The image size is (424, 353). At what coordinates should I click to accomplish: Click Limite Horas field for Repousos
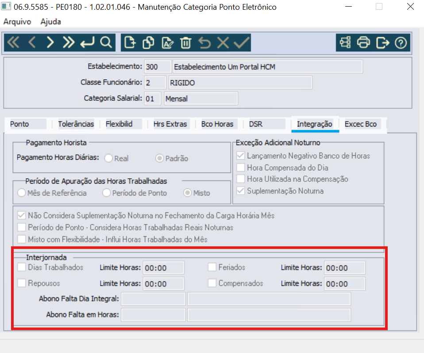point(164,284)
